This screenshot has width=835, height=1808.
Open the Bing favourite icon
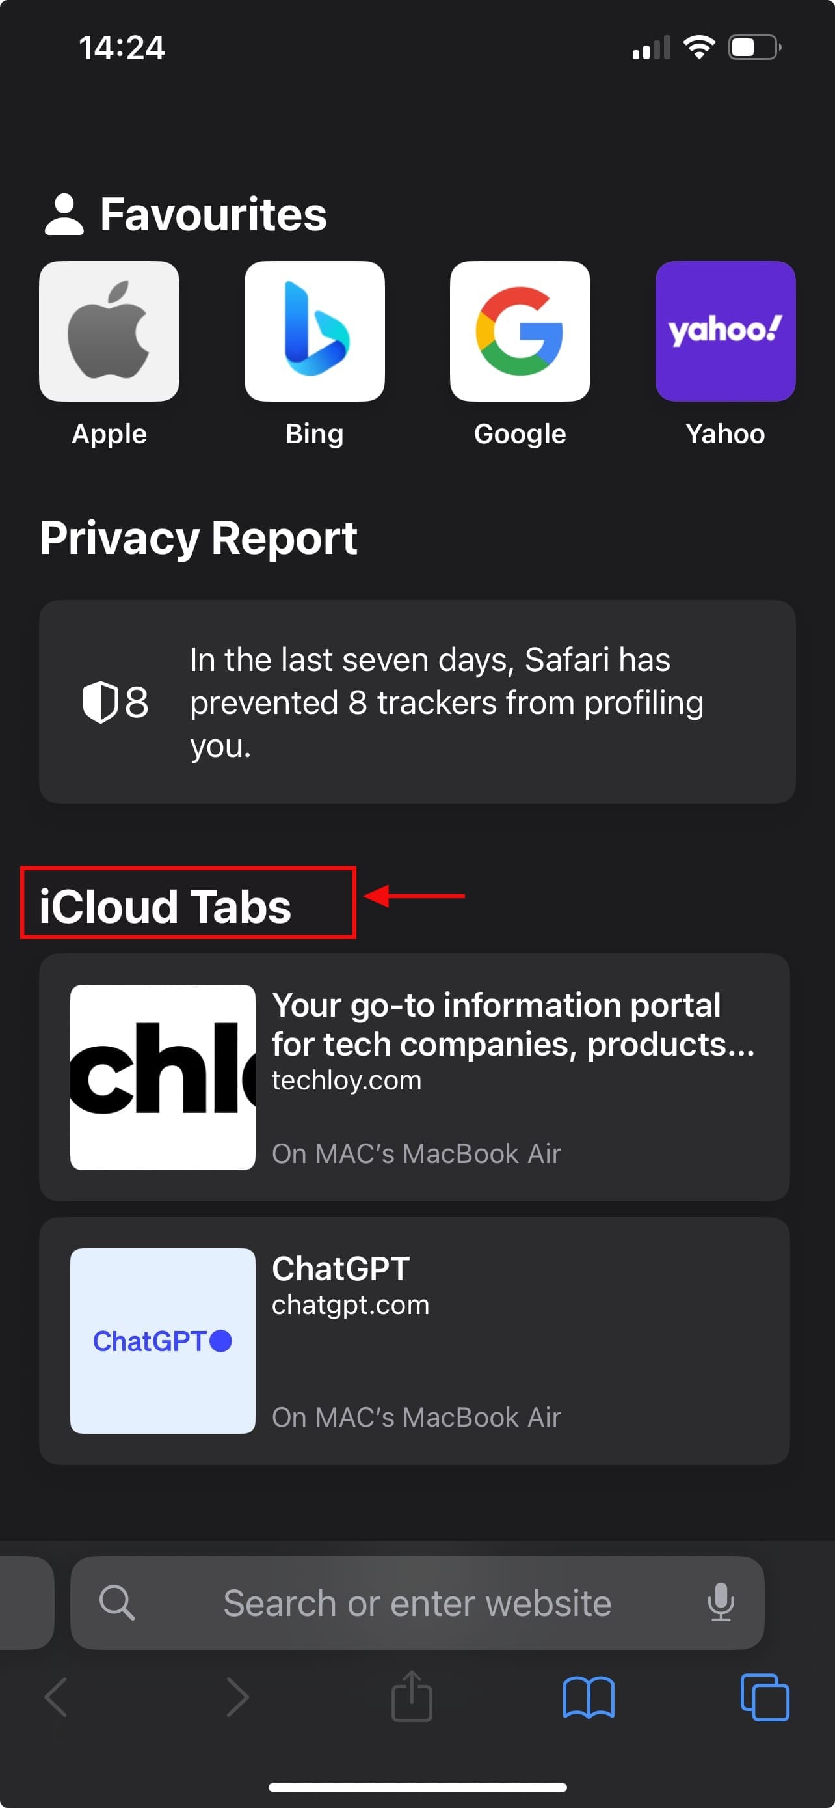coord(314,331)
